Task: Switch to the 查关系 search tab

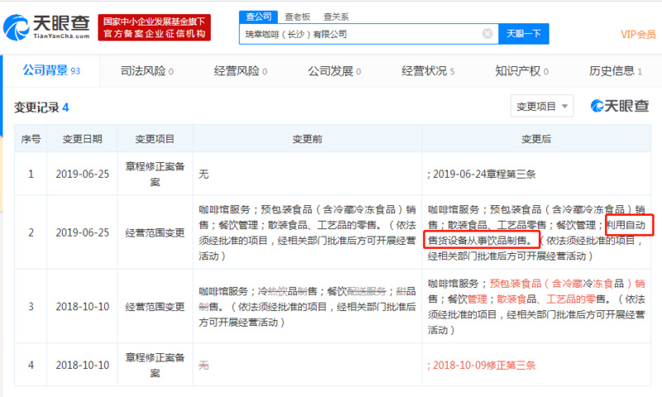Action: point(336,17)
